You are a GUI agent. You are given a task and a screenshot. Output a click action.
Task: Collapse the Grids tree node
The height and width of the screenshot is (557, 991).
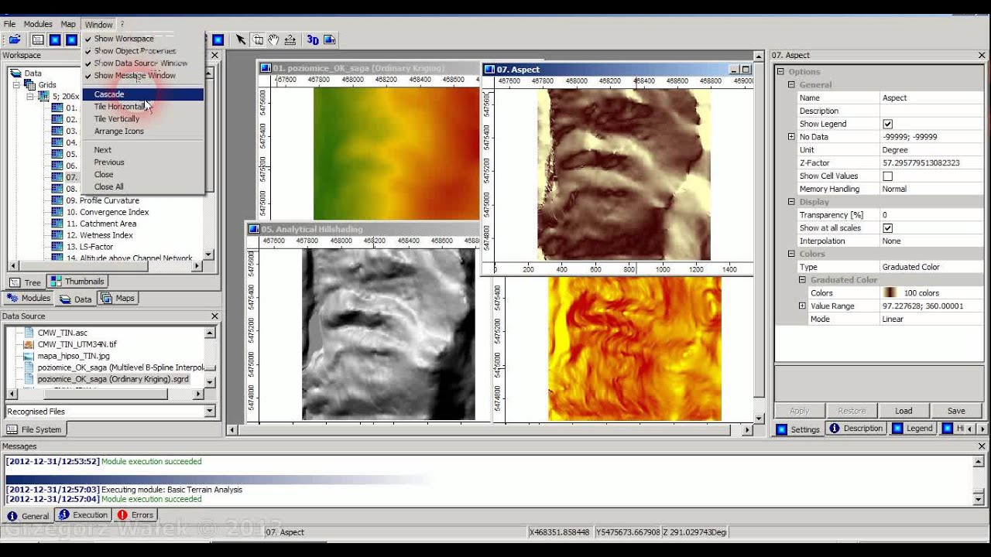click(x=16, y=85)
